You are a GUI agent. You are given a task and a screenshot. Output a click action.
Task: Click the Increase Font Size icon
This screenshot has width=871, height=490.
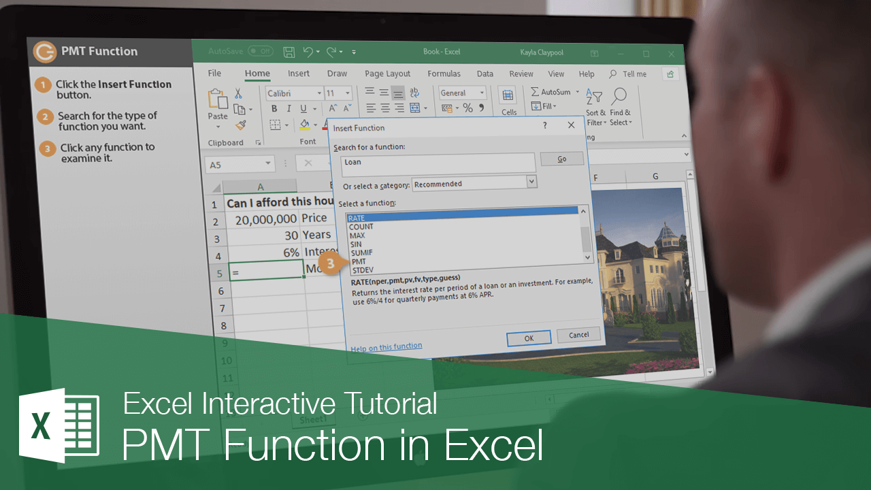pyautogui.click(x=332, y=109)
